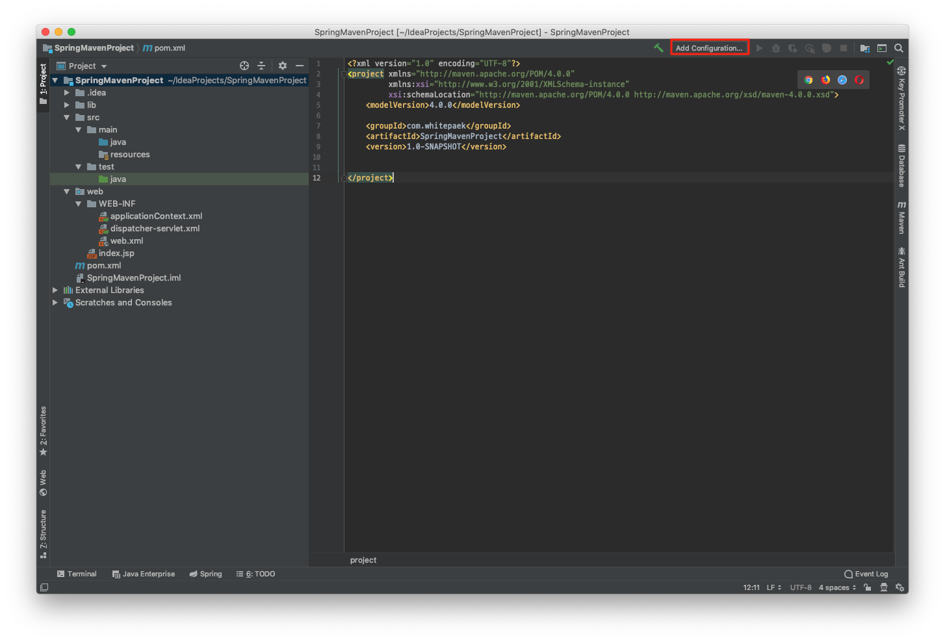Open the Spring tool window
This screenshot has height=642, width=945.
(205, 574)
